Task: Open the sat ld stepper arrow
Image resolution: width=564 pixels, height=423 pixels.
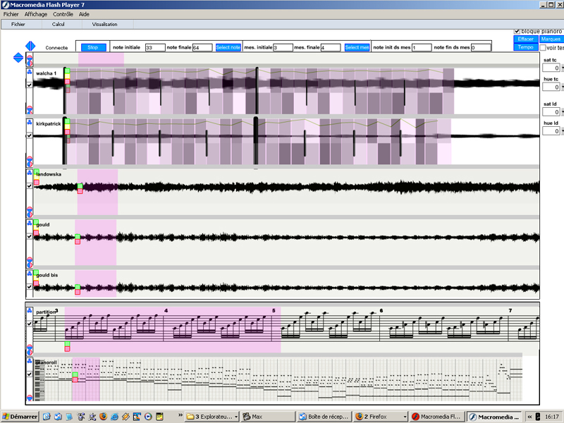Action: coord(562,112)
